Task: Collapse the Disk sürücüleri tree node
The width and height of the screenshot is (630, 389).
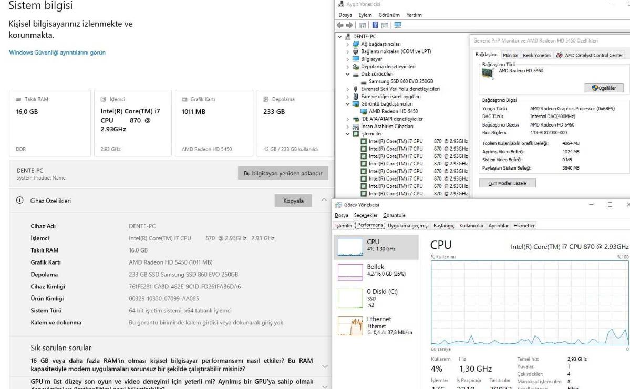Action: [x=348, y=74]
